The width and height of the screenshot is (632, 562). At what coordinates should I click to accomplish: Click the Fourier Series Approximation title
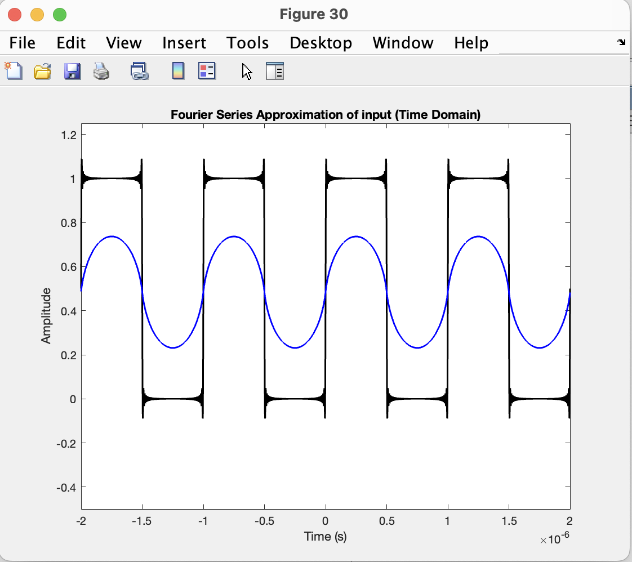tap(326, 114)
